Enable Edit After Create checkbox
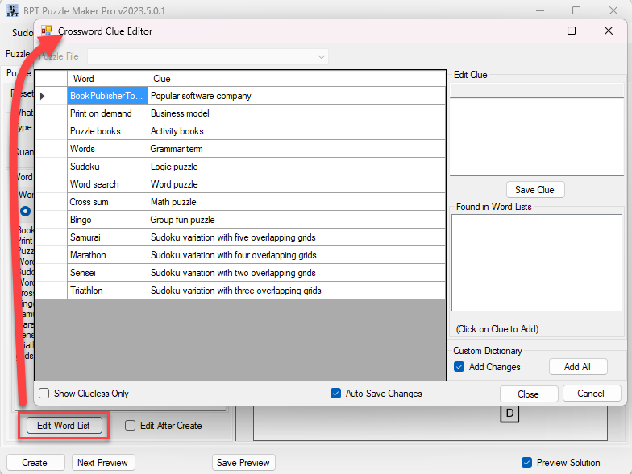Viewport: 632px width, 474px height. [x=131, y=425]
